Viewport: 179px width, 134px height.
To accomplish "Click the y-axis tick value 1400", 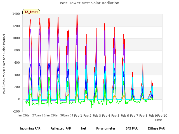I will tap(16, 14).
